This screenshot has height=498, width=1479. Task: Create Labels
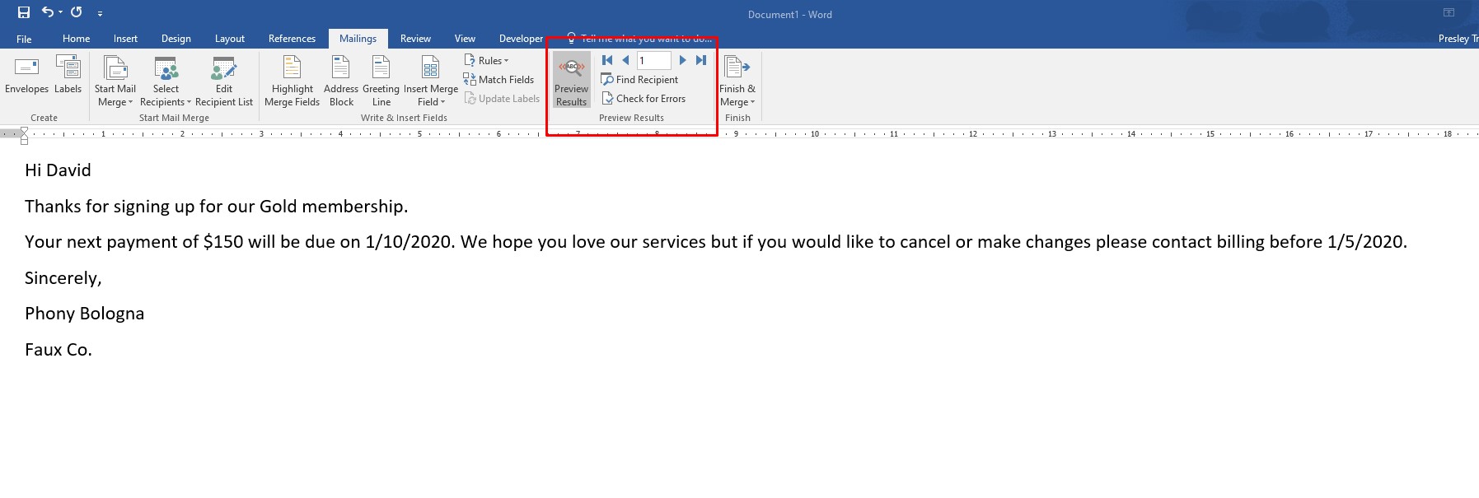68,76
